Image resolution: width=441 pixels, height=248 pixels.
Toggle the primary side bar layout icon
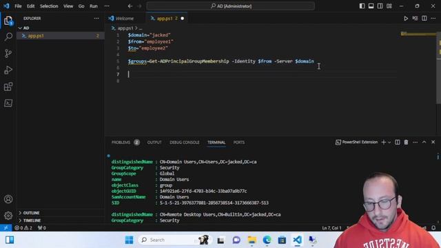[362, 6]
